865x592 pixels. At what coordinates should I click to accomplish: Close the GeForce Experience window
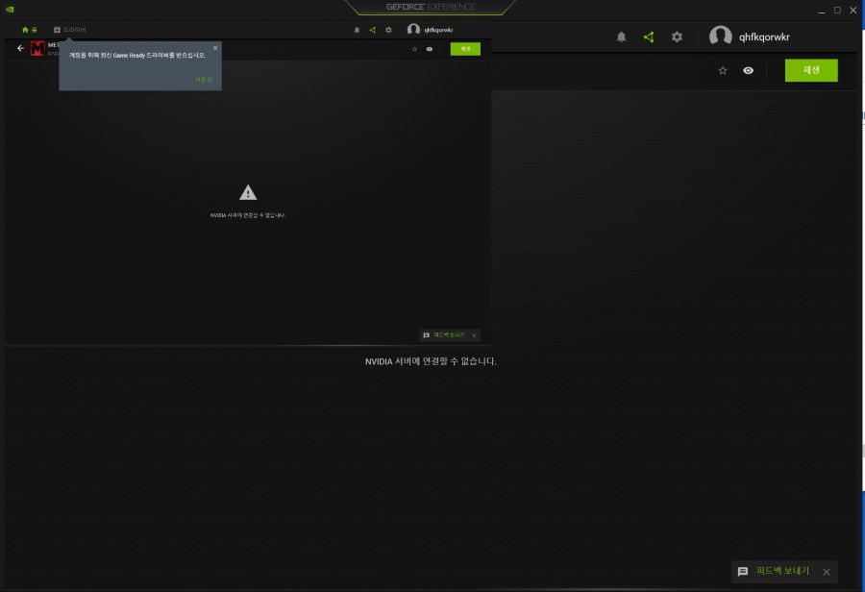853,10
